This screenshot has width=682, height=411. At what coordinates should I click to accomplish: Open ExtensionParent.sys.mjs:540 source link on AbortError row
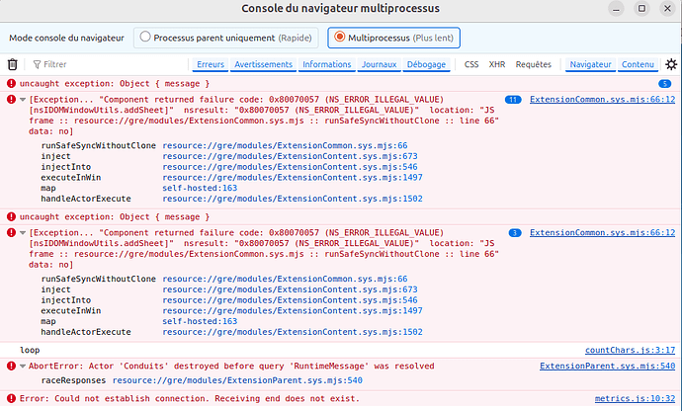(x=607, y=367)
